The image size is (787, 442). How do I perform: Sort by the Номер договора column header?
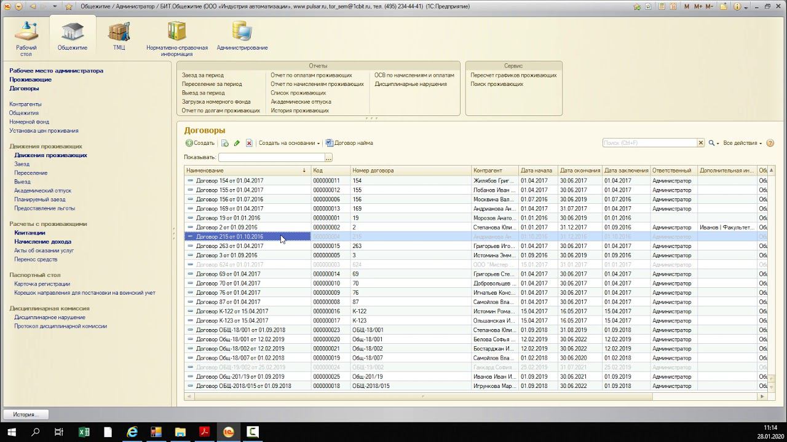(x=411, y=170)
